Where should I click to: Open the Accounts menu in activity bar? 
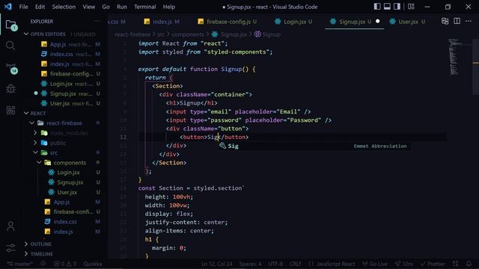(10, 226)
